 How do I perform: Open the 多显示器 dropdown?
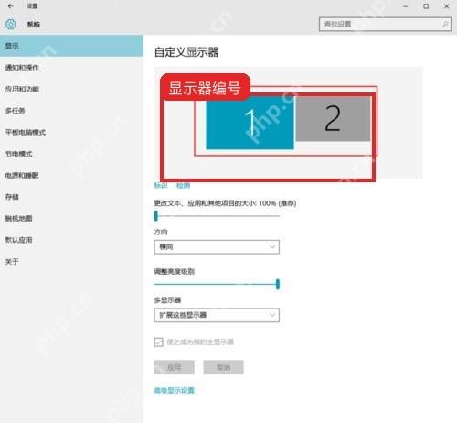[x=217, y=315]
